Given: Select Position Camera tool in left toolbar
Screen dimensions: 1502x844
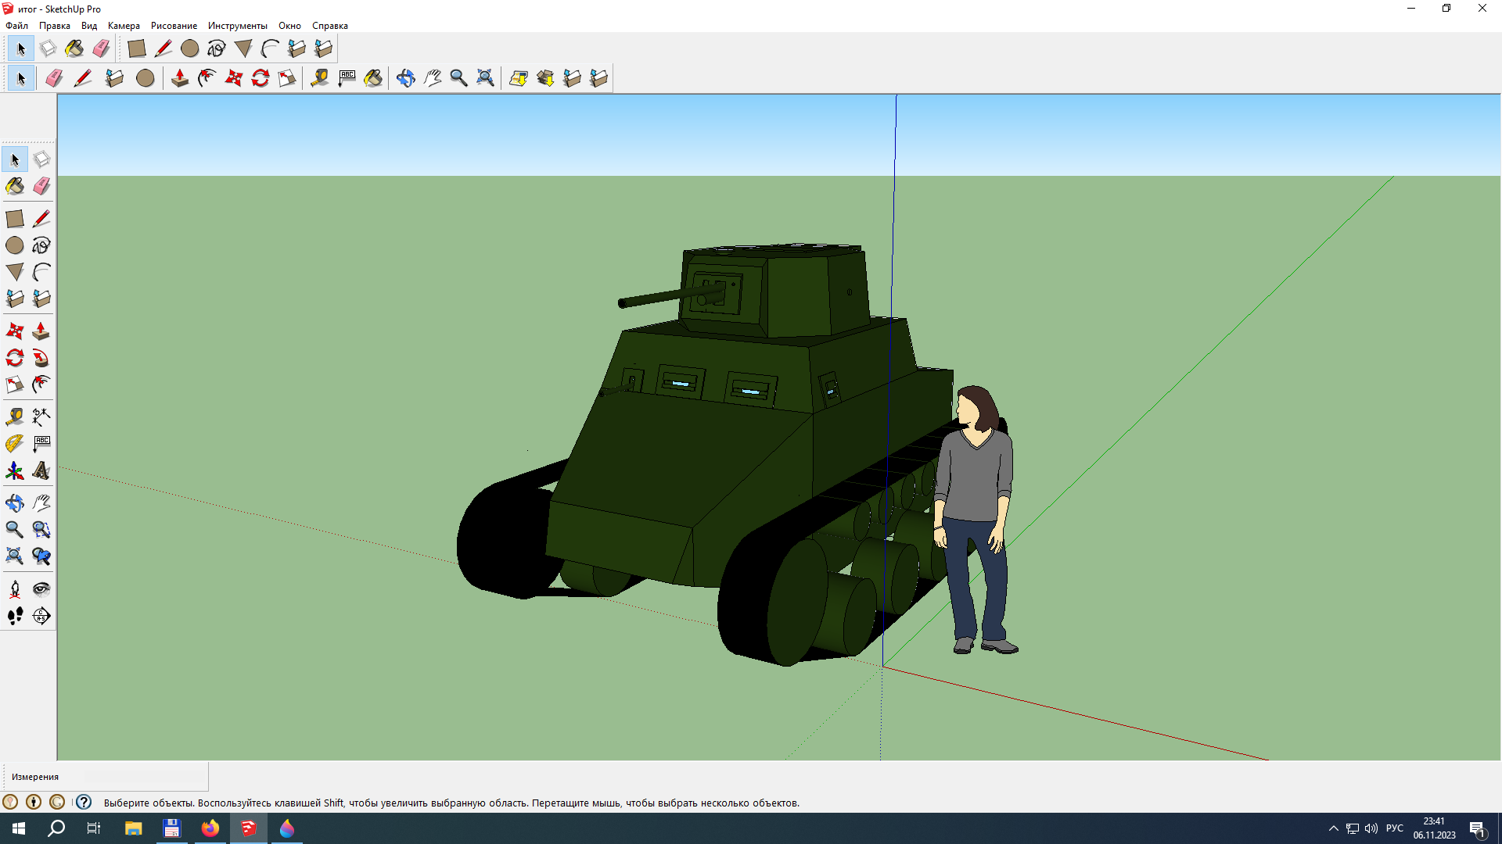Looking at the screenshot, I should [x=14, y=589].
